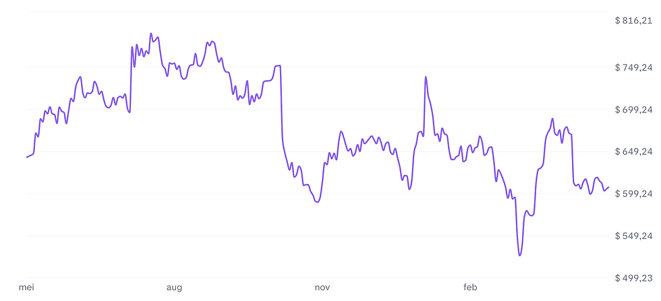Click the $ 816,21 price axis label
This screenshot has height=301, width=661.
point(634,21)
